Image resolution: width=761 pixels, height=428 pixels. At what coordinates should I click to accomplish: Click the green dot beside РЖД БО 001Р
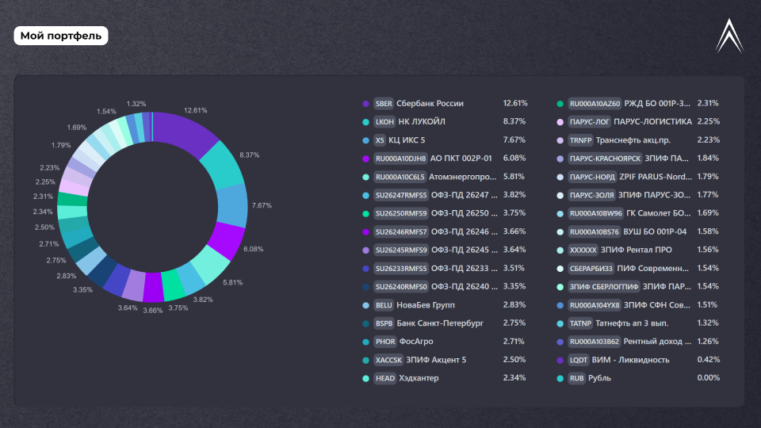(x=560, y=104)
